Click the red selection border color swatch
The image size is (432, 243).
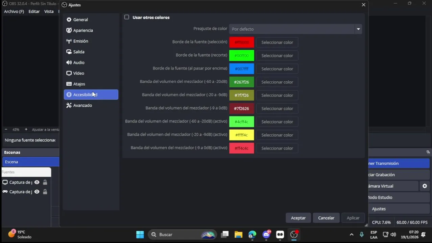coord(242,42)
